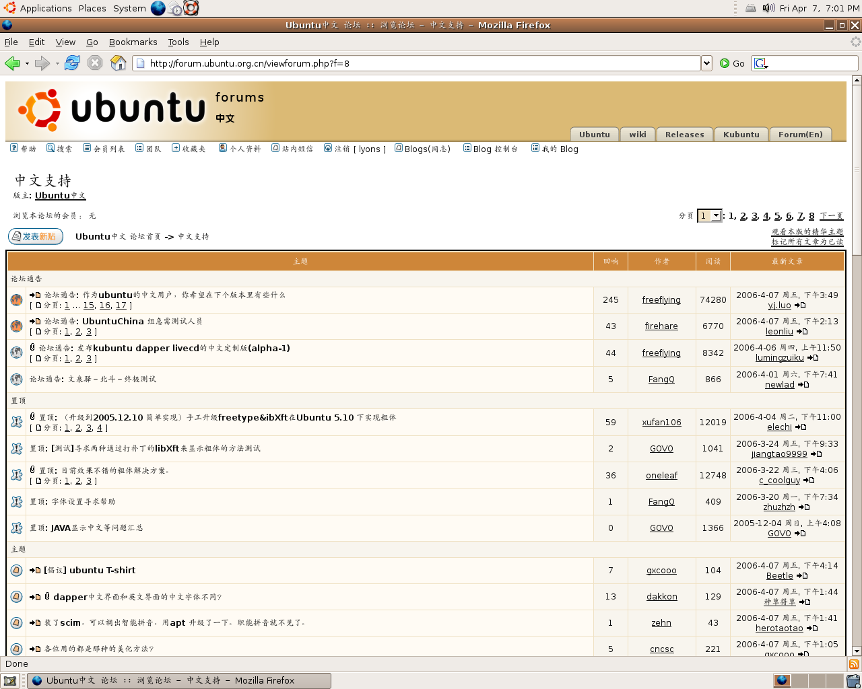This screenshot has width=862, height=689.
Task: Expand the URL bar history dropdown
Action: (x=706, y=63)
